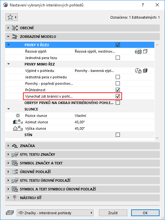Click the list scrollbar up arrow
165x220 pixels.
[157, 45]
